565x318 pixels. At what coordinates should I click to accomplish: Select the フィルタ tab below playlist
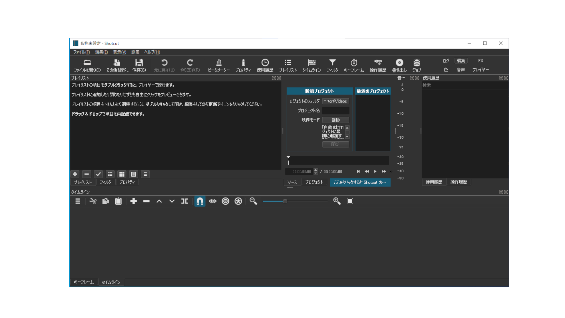click(106, 182)
